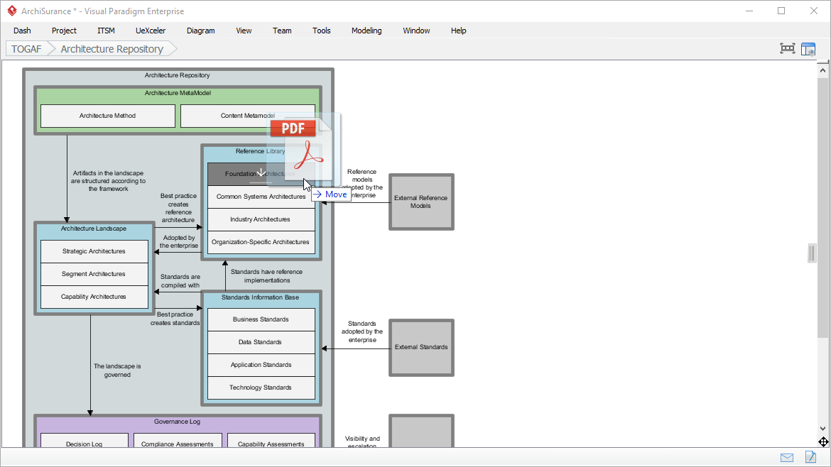Screen dimensions: 831x467
Task: Select the External Reference Models shape
Action: tap(421, 202)
